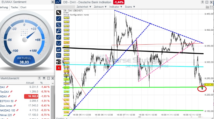Screen dimensions: 214x119
Task: Click the 0 counter button in chart title bar
Action: tap(202, 2)
